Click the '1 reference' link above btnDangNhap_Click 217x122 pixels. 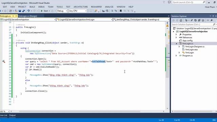20,40
